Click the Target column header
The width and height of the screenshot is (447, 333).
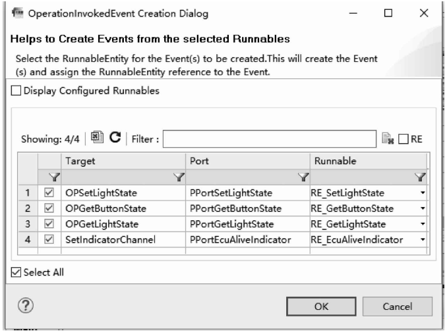pos(123,160)
